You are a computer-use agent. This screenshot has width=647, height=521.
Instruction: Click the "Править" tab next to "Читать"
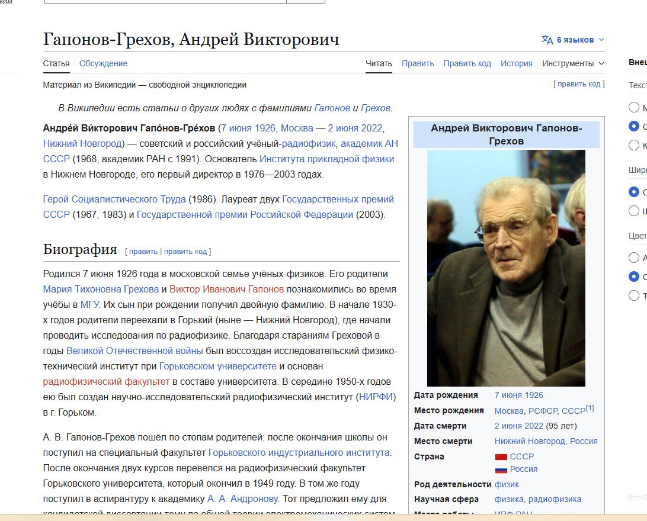point(418,63)
